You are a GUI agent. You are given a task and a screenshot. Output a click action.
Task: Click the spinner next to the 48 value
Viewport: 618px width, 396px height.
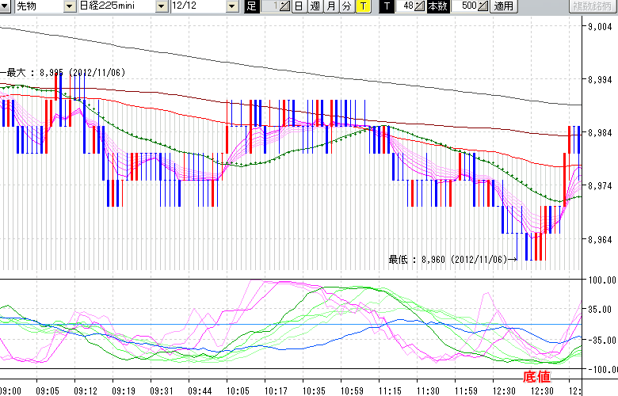click(x=420, y=6)
